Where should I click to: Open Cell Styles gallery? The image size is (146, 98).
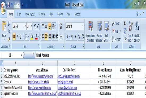click(x=107, y=32)
